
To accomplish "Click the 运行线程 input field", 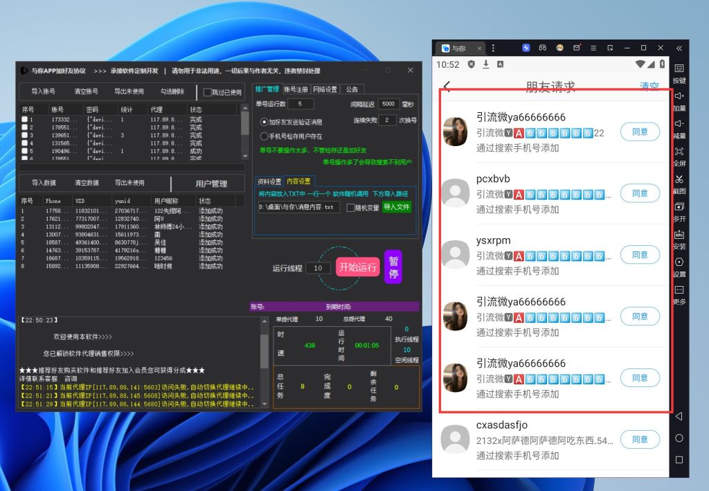I will click(318, 268).
